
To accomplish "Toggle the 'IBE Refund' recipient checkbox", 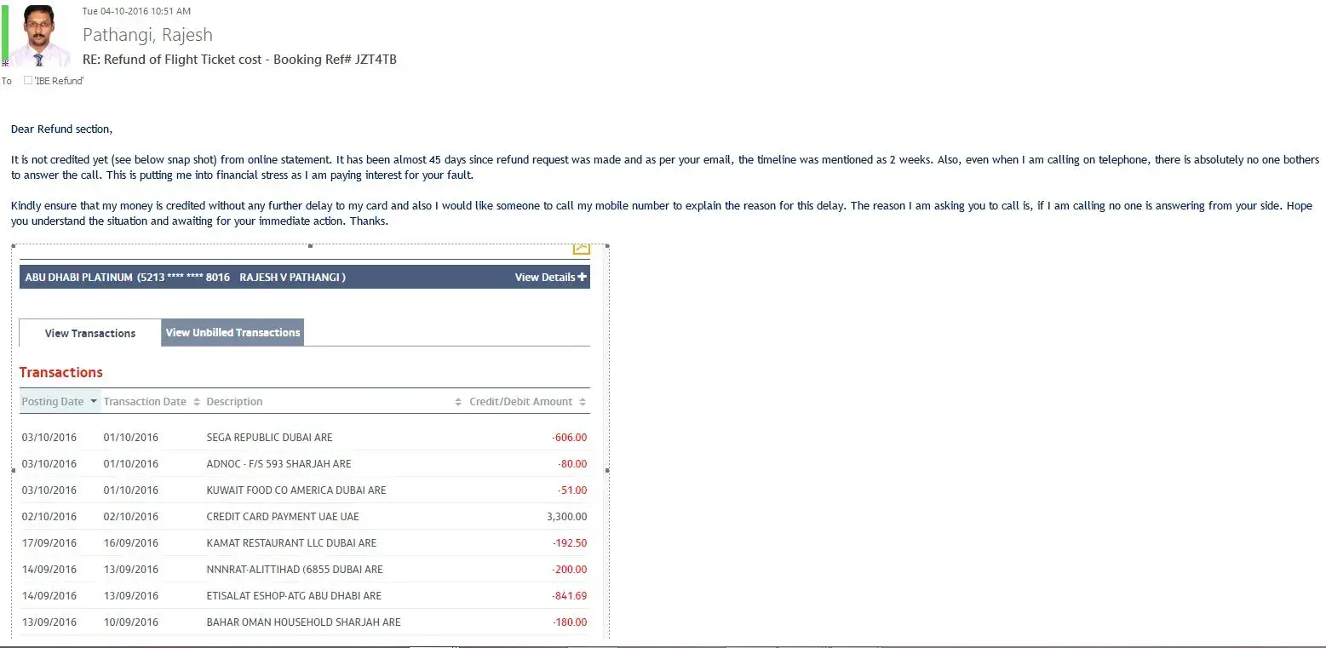I will pyautogui.click(x=28, y=80).
